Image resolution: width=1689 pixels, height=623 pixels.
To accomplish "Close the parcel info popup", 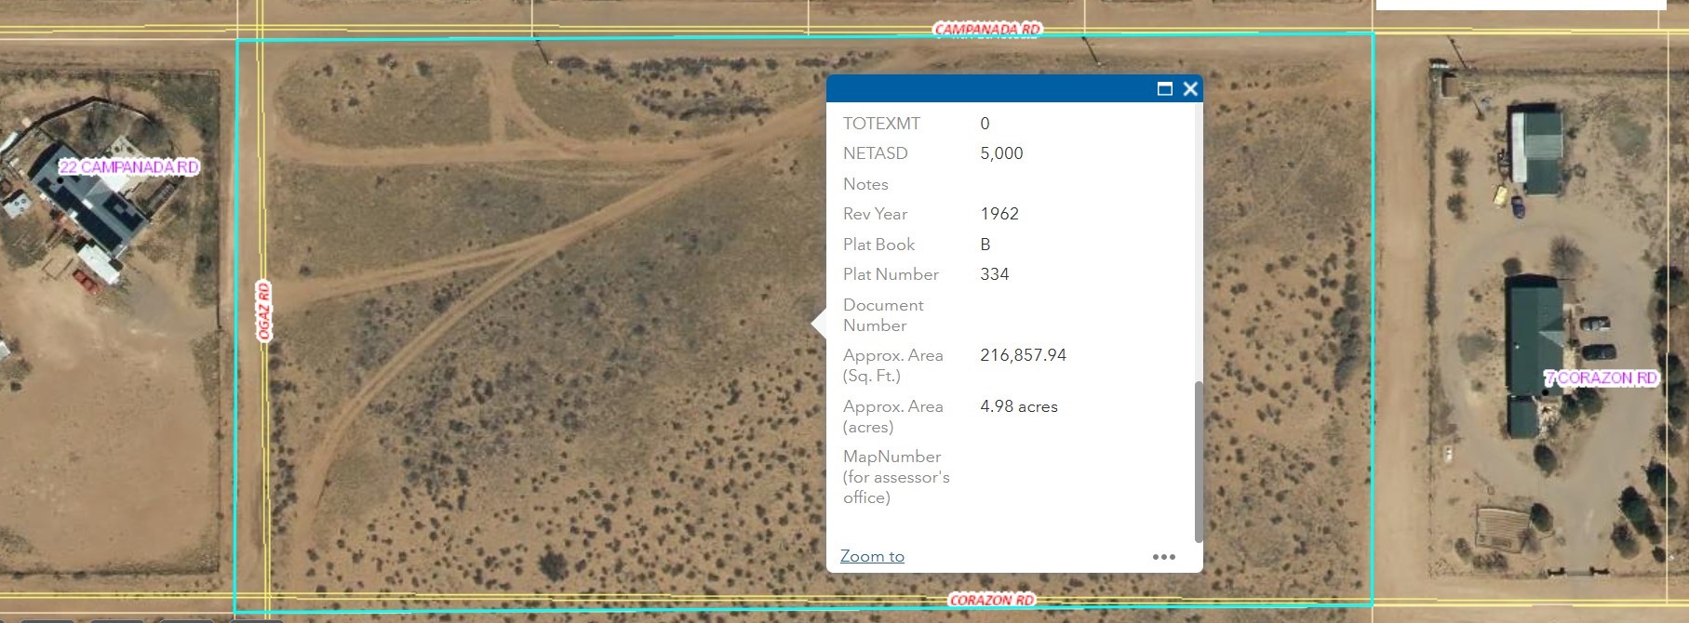I will 1190,89.
